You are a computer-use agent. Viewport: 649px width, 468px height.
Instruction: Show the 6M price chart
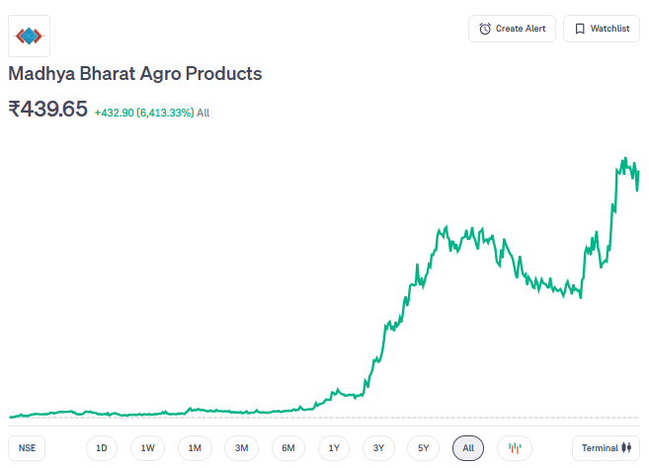click(x=288, y=448)
